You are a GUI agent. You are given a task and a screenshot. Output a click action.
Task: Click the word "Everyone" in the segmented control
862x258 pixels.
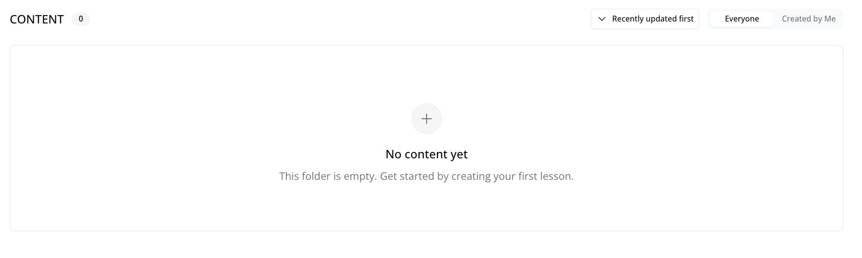click(741, 19)
